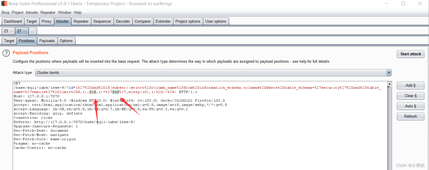Switch to the Decoder tab
Viewport: 429px width, 170px height.
pos(123,21)
